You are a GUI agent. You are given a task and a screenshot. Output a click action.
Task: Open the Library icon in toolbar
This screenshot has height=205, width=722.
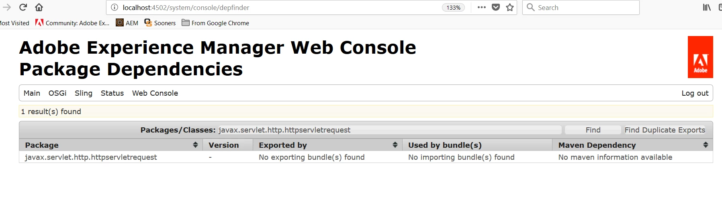point(707,7)
